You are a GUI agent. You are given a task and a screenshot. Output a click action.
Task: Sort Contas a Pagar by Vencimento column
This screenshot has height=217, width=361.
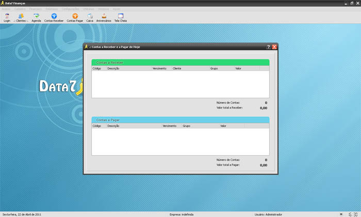coord(172,126)
